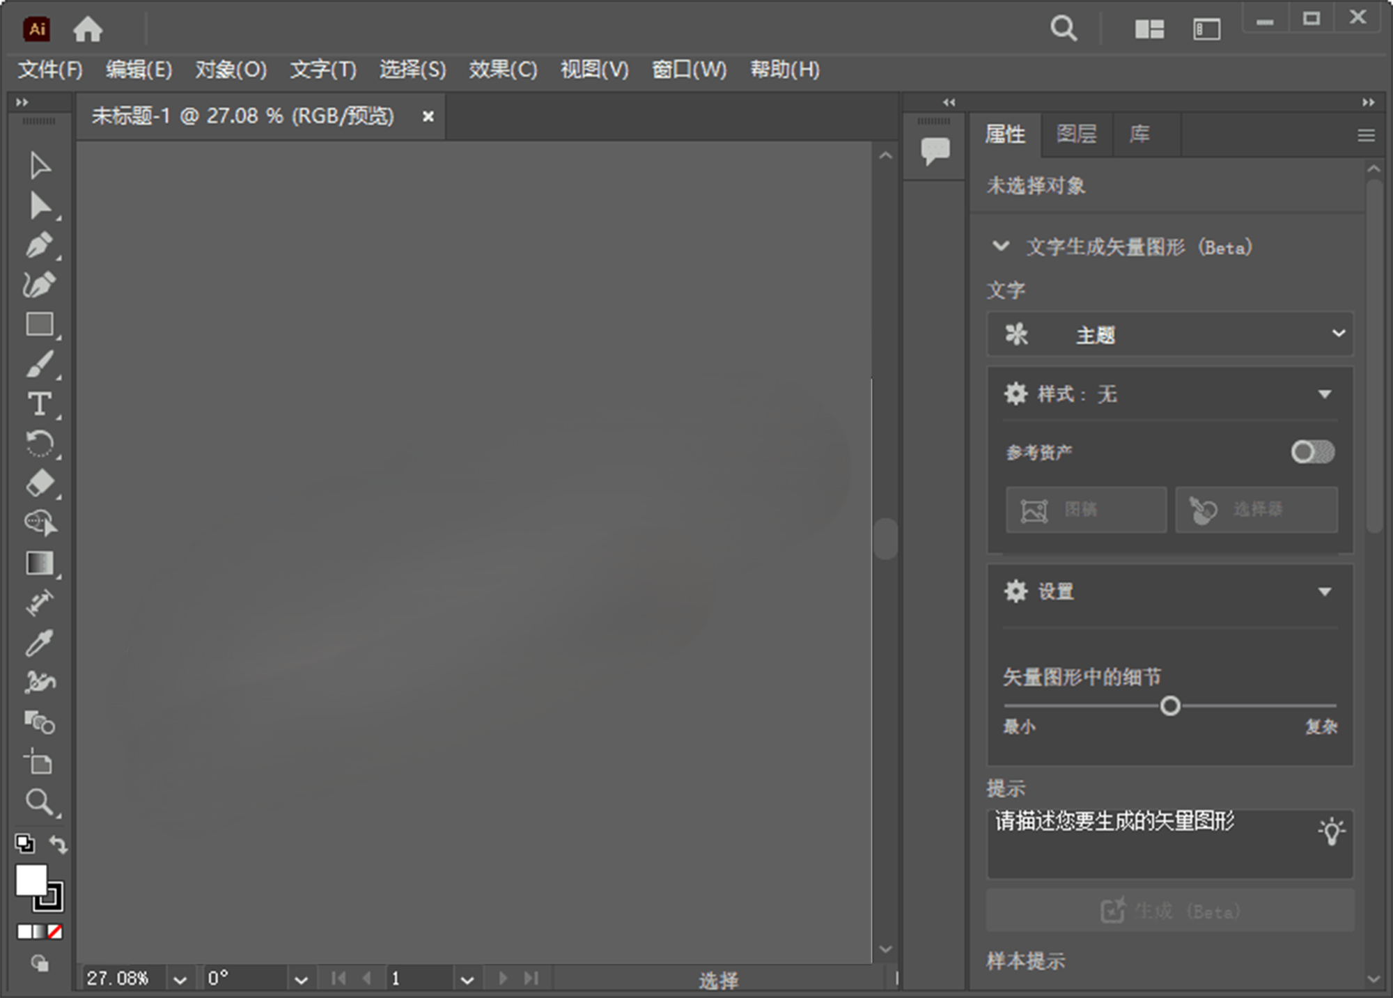This screenshot has height=998, width=1393.
Task: Open the drawing mode icon at toolbar bottom
Action: (40, 964)
